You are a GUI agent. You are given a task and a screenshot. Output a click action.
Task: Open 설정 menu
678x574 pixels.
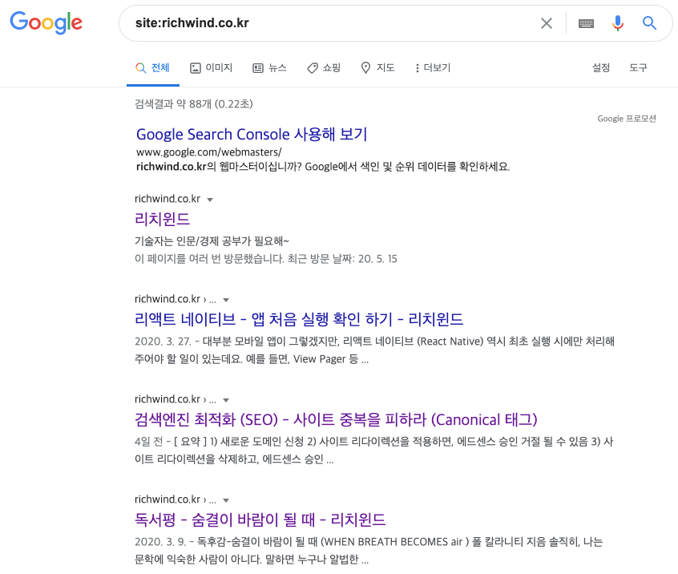tap(600, 68)
